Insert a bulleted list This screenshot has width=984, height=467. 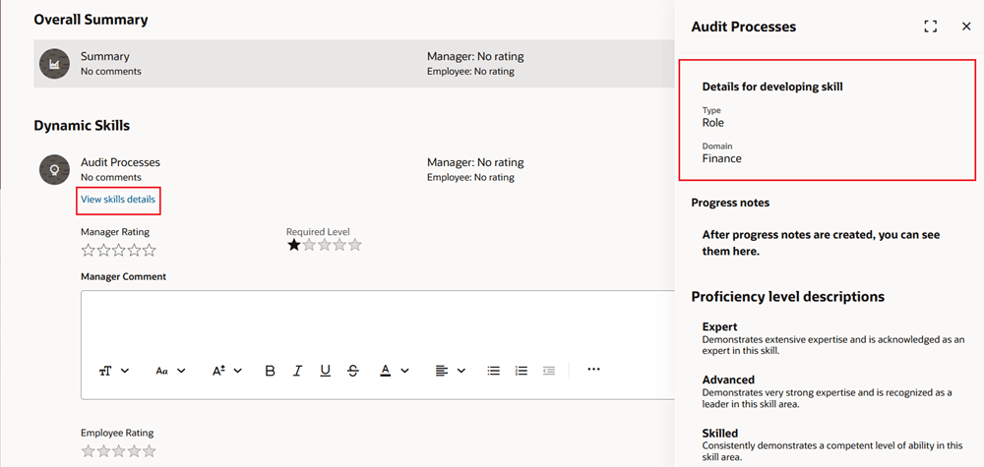[494, 371]
